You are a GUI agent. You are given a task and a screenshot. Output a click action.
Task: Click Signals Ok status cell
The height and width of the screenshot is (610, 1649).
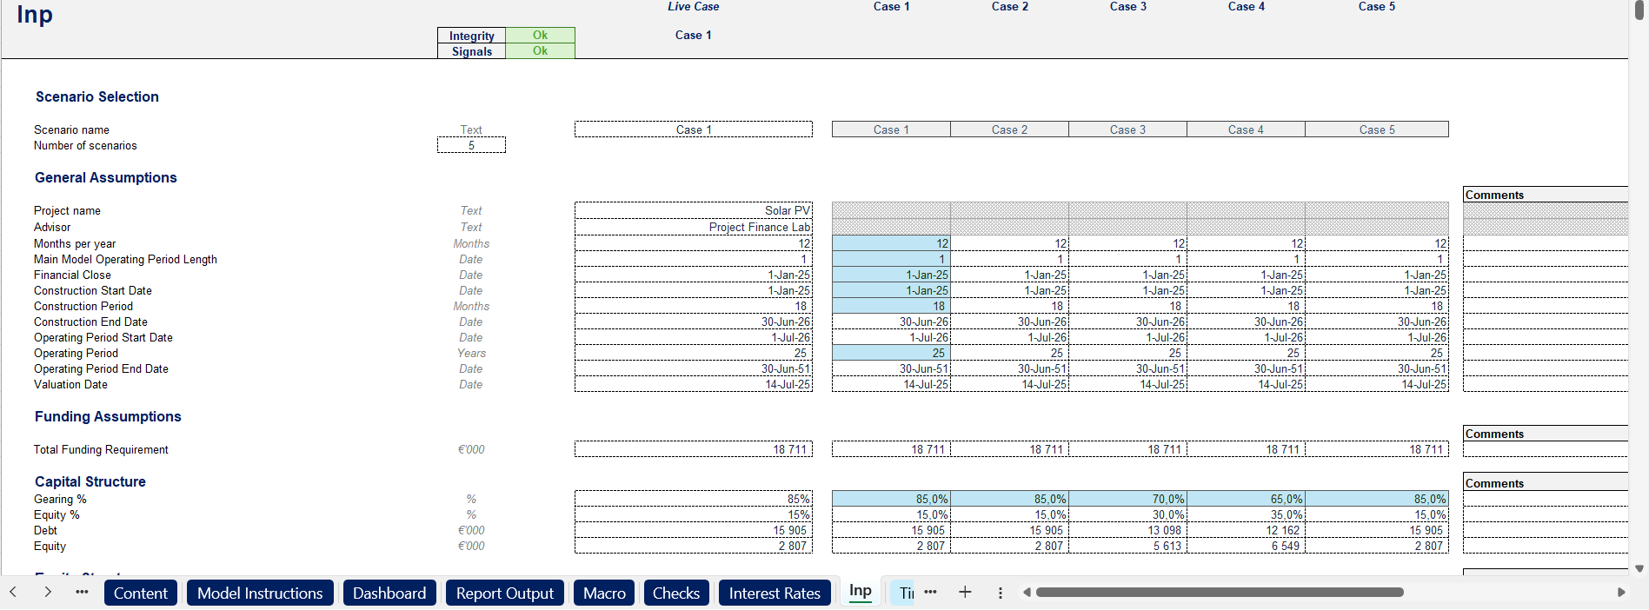coord(540,50)
